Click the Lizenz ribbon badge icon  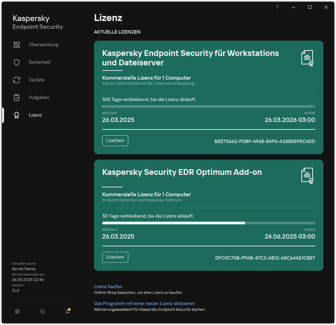click(x=17, y=115)
